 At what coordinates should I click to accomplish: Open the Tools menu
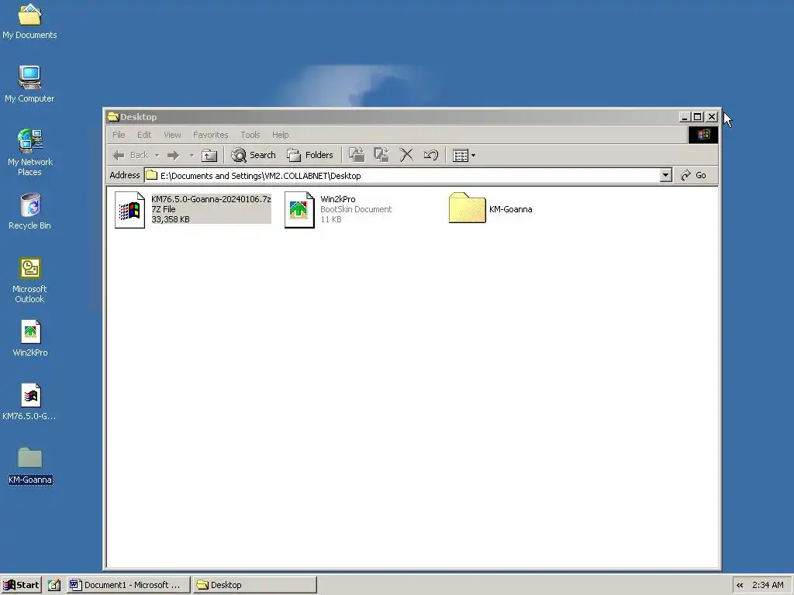pos(250,135)
